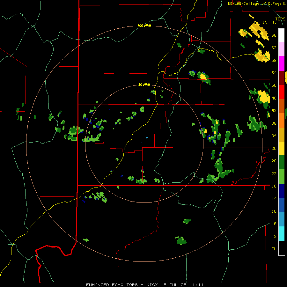
Task: Select the magenta legend swatch
Action: (282, 63)
